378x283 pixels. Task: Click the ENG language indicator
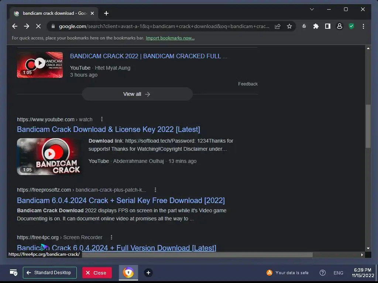click(x=338, y=273)
